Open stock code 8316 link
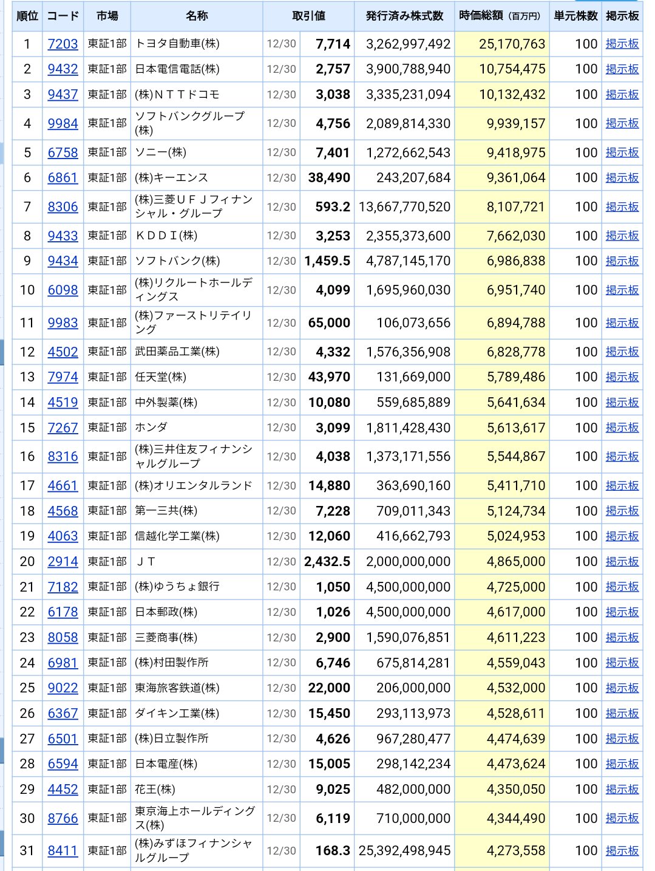 [63, 456]
